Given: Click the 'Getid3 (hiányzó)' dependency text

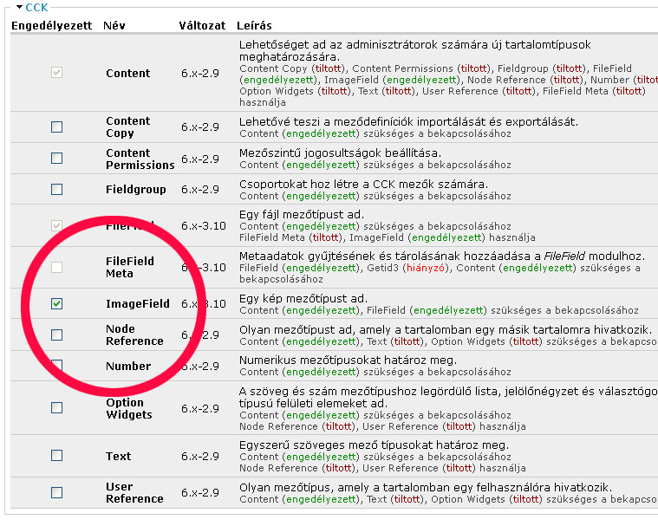Looking at the screenshot, I should (x=408, y=268).
